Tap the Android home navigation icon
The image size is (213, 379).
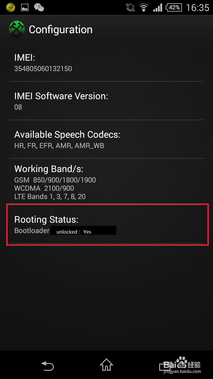[x=106, y=365]
